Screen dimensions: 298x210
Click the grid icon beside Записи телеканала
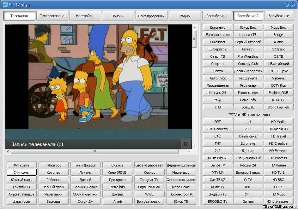point(186,144)
